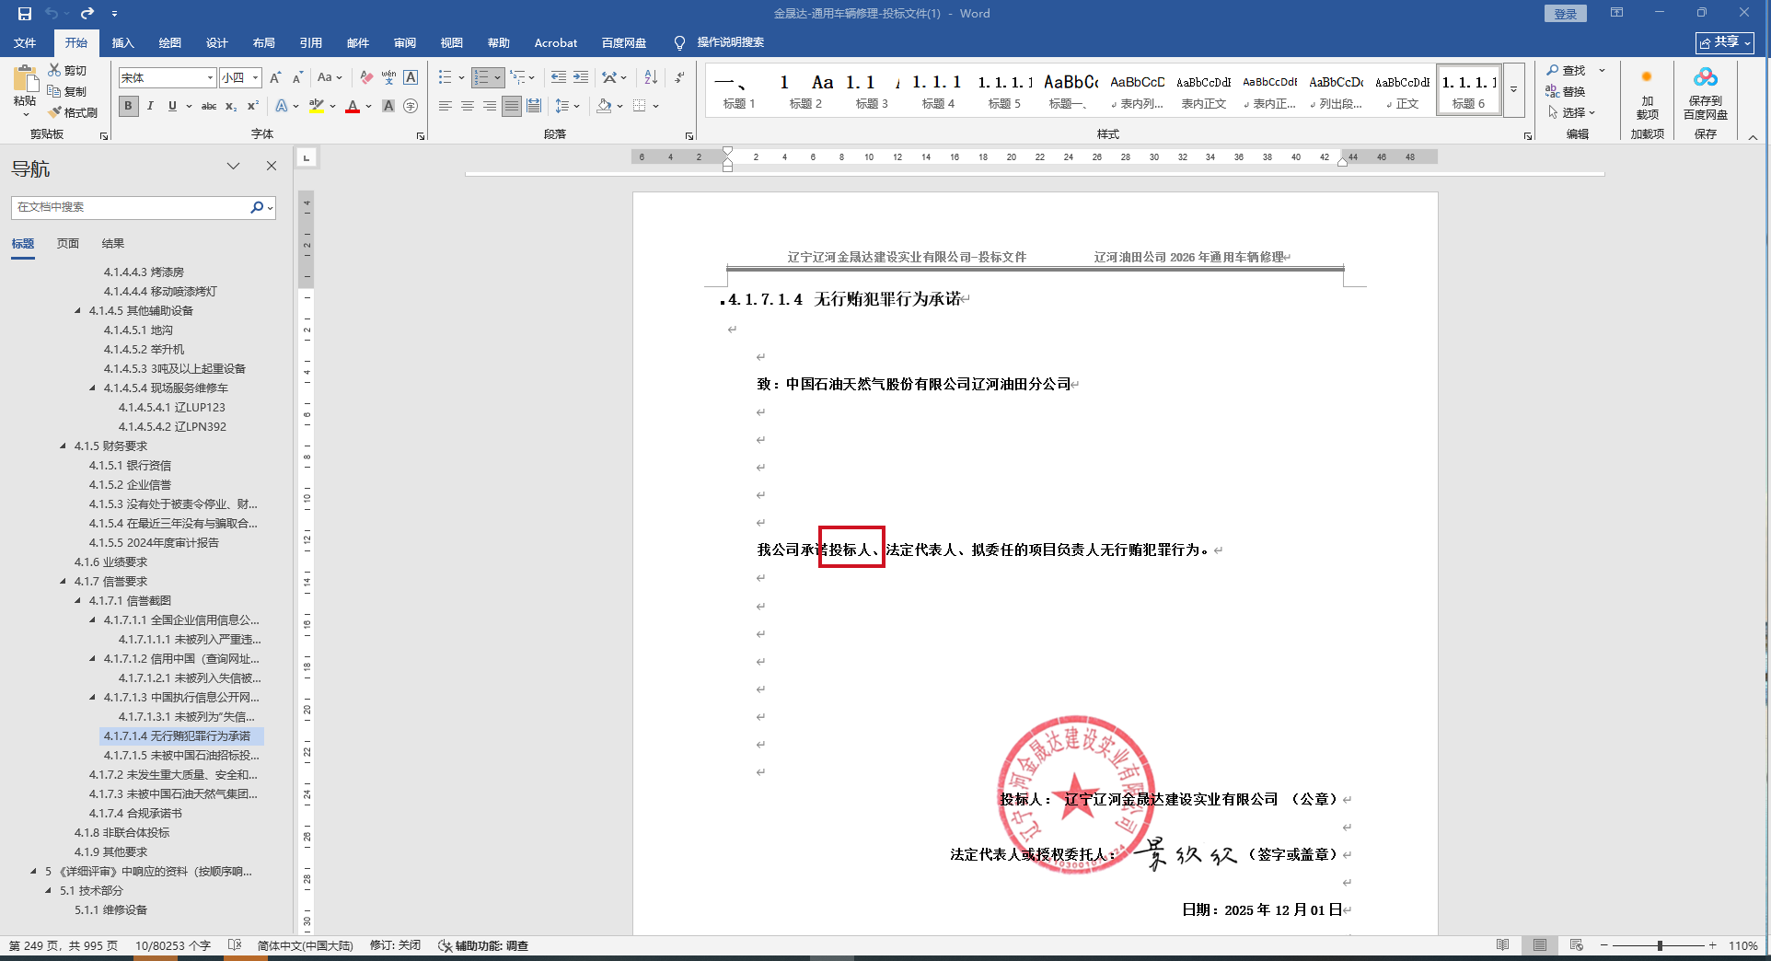1771x961 pixels.
Task: Open the add-ins (加载项) icon
Action: 1647,77
